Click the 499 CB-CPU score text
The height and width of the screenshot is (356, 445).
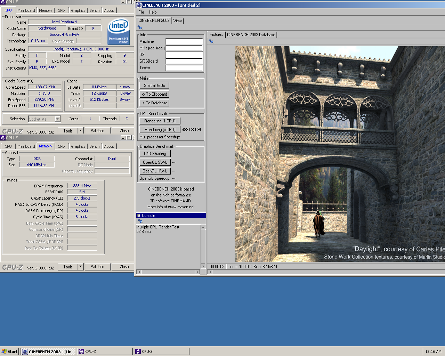[192, 130]
